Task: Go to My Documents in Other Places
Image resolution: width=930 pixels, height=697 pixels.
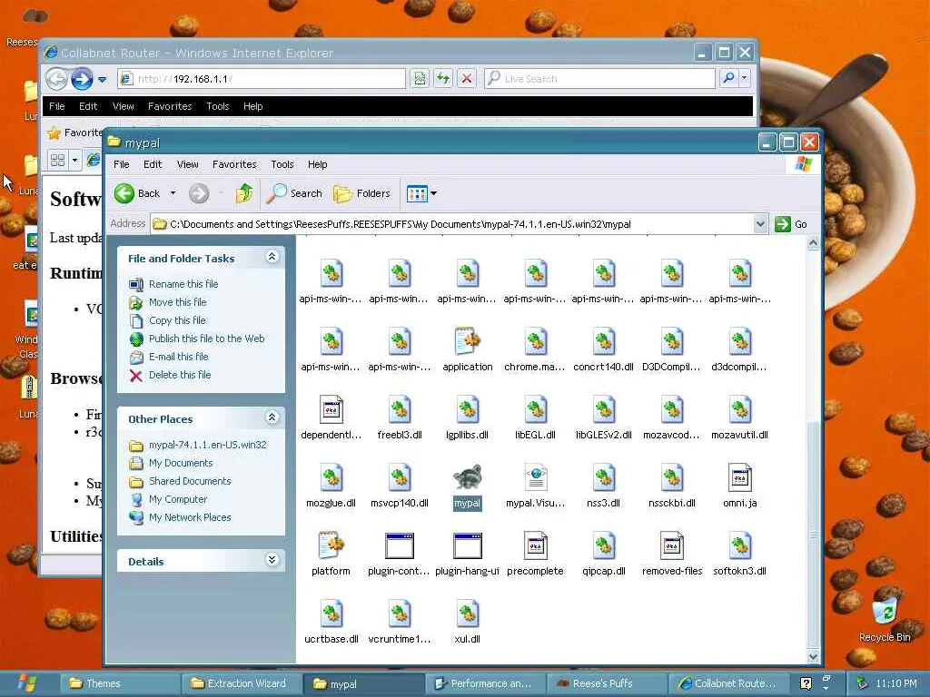Action: click(x=181, y=463)
